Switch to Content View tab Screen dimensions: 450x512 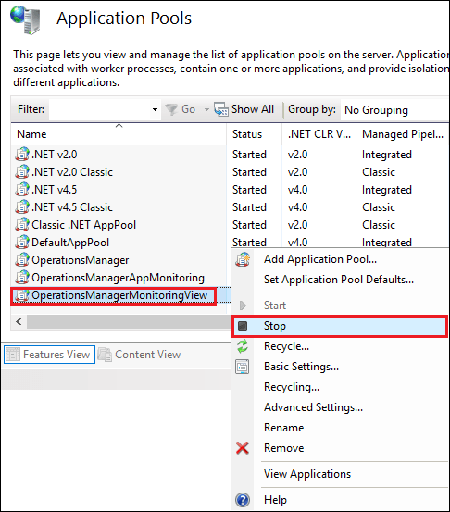tap(140, 355)
